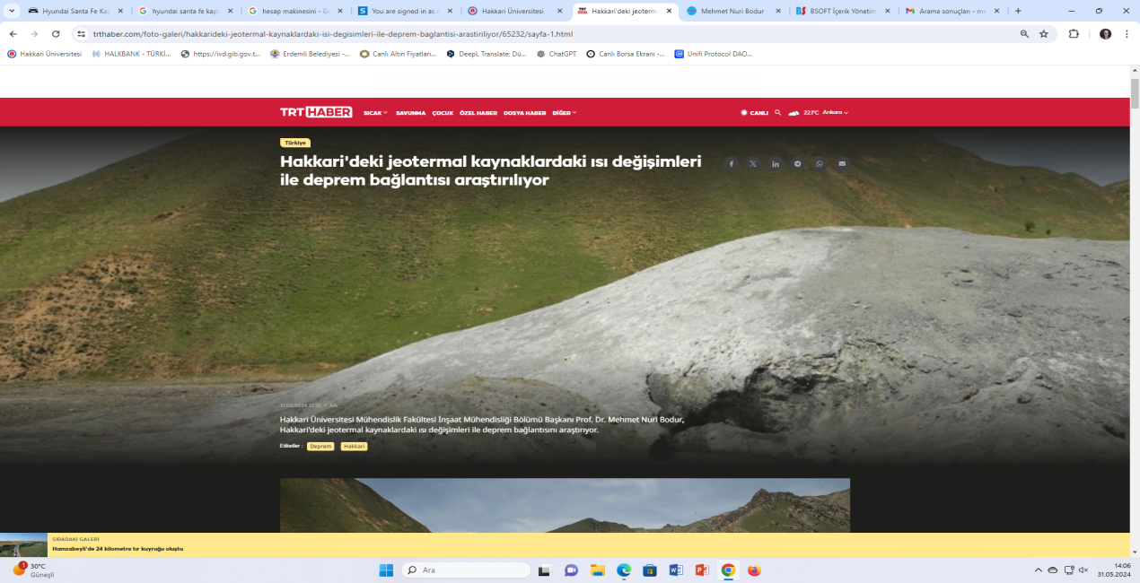This screenshot has height=583, width=1140.
Task: Switch to the hesap makinesini Google tab
Action: 296,11
